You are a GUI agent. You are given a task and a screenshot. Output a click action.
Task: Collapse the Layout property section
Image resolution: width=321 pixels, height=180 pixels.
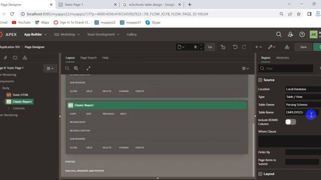[260, 174]
